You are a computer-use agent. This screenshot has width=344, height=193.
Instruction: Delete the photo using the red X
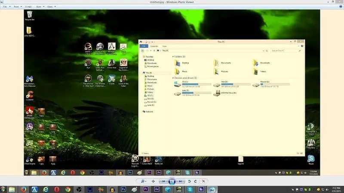click(x=203, y=181)
